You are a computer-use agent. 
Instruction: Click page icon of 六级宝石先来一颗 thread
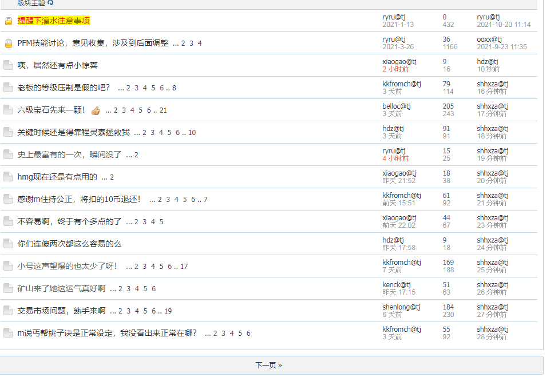(x=8, y=110)
